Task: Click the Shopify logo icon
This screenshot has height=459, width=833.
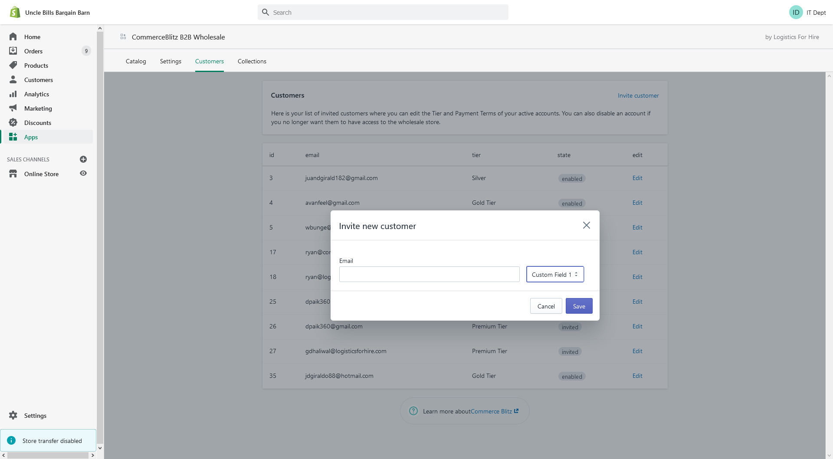Action: click(15, 12)
